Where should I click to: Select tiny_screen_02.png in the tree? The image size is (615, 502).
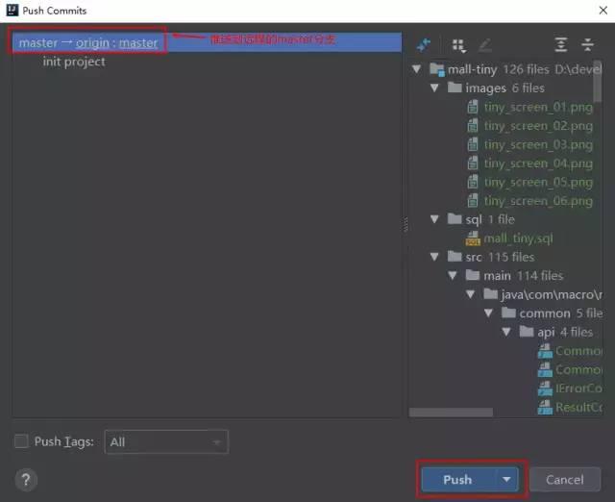538,126
